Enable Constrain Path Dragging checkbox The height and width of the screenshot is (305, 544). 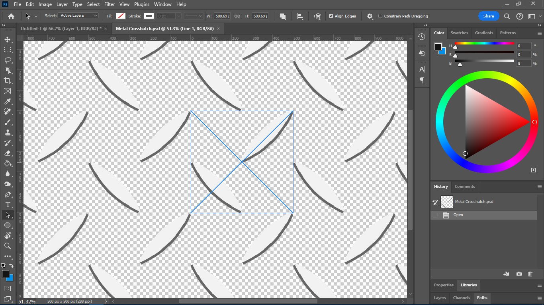click(380, 16)
